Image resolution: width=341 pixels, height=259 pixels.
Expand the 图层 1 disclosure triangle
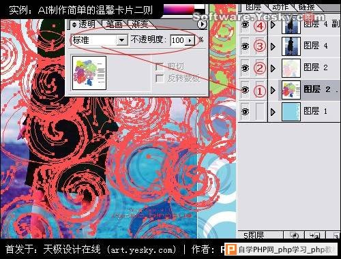[x=273, y=112]
